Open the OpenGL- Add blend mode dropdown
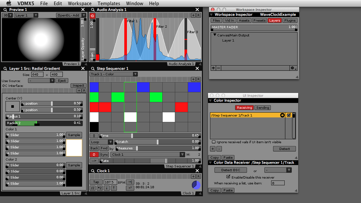The height and width of the screenshot is (203, 361). click(x=71, y=15)
